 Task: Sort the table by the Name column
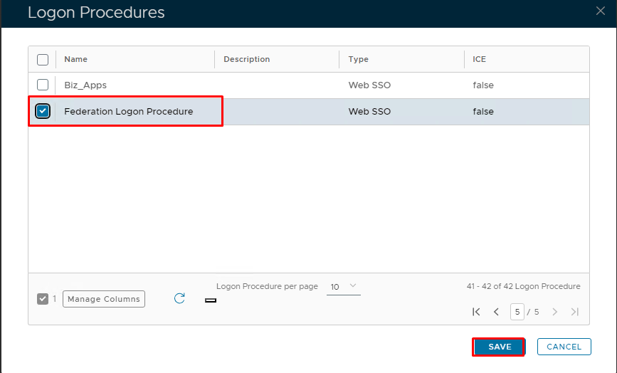76,59
